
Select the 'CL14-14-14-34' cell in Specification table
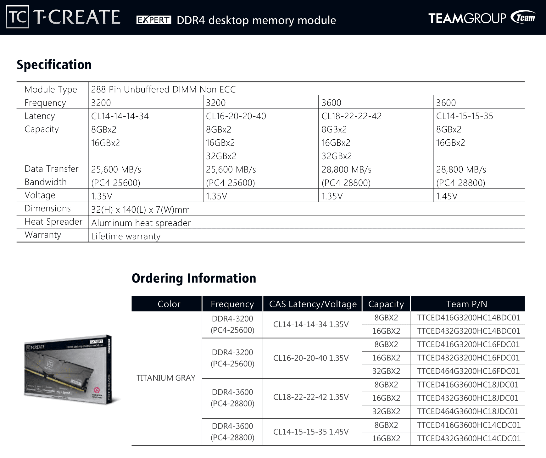coord(120,116)
